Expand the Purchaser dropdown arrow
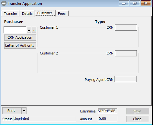Image resolution: width=153 pixels, height=126 pixels. (29, 30)
